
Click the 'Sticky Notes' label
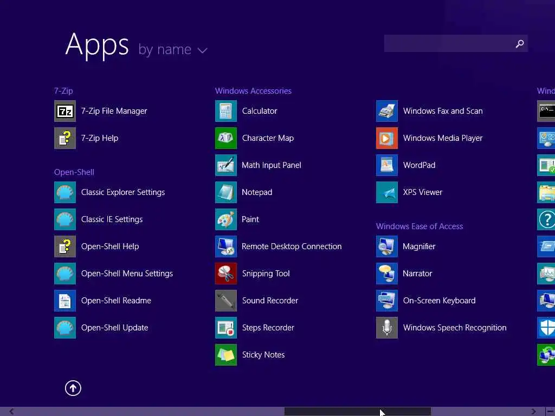coord(263,355)
